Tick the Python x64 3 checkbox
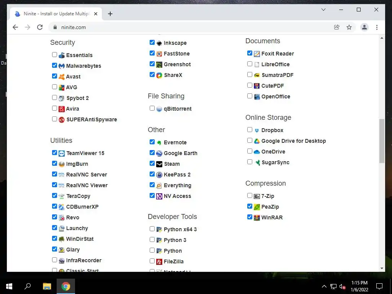 point(152,229)
